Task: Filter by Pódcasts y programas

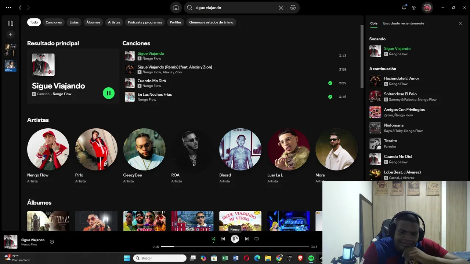Action: [x=145, y=22]
